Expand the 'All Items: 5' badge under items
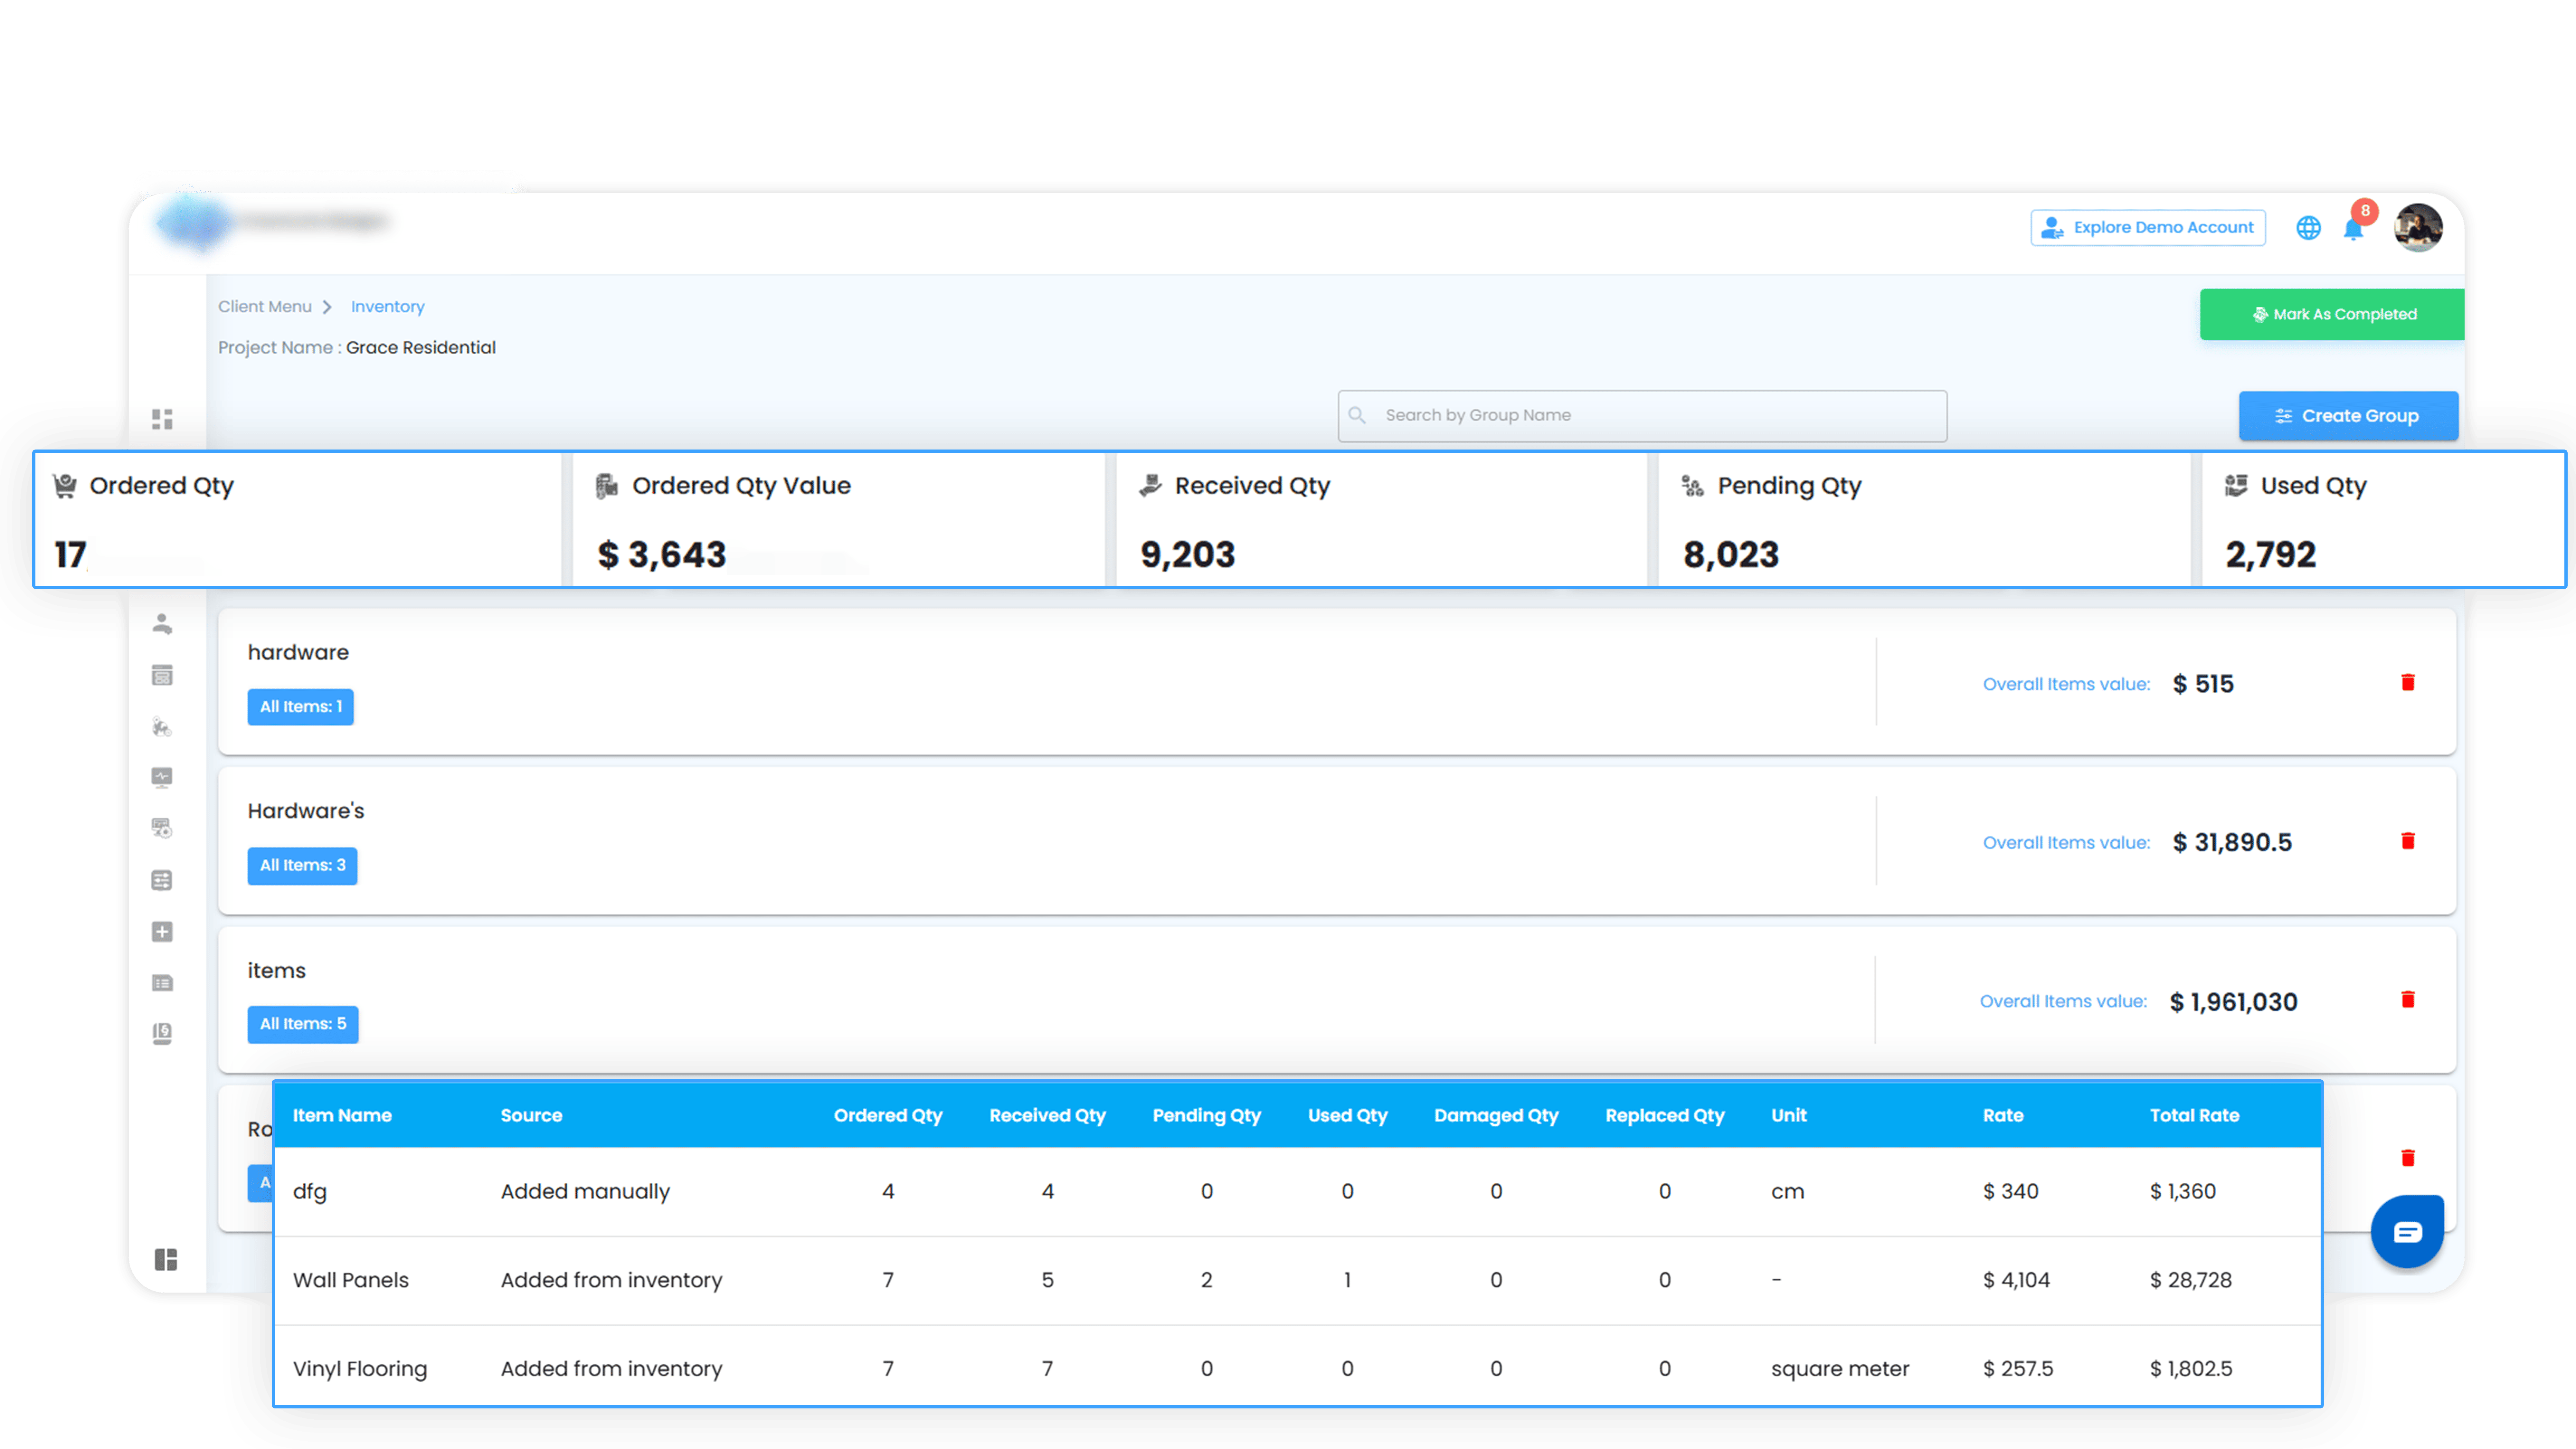Image resolution: width=2576 pixels, height=1449 pixels. coord(303,1023)
